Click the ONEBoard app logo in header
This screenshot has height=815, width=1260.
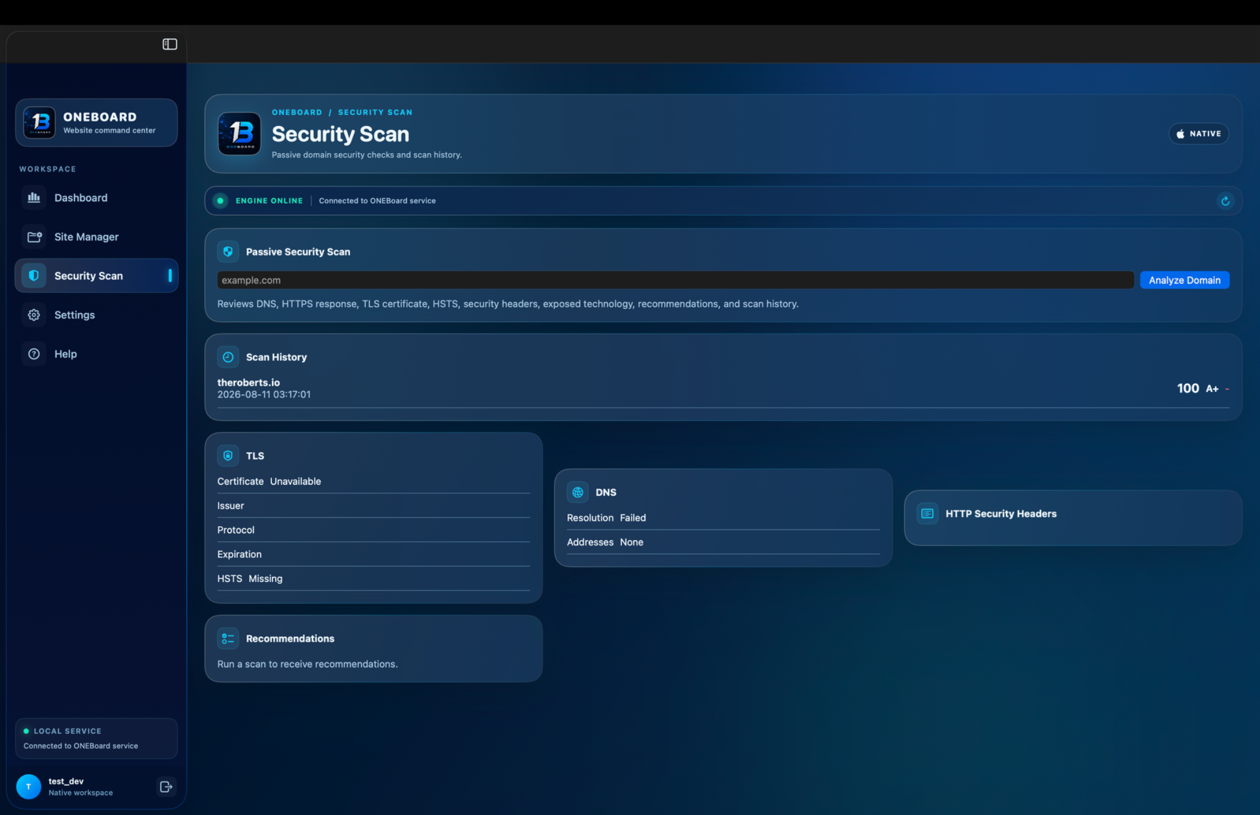239,133
